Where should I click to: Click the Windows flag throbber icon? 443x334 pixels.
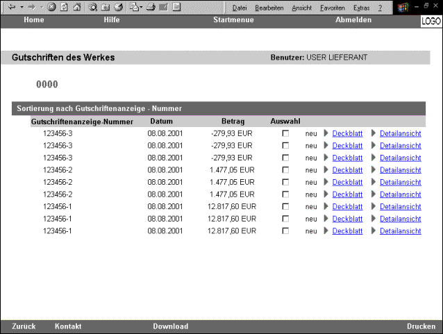[x=403, y=7]
